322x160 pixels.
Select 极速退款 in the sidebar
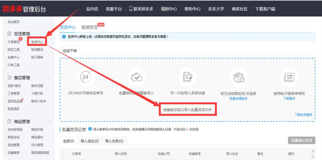(x=13, y=109)
